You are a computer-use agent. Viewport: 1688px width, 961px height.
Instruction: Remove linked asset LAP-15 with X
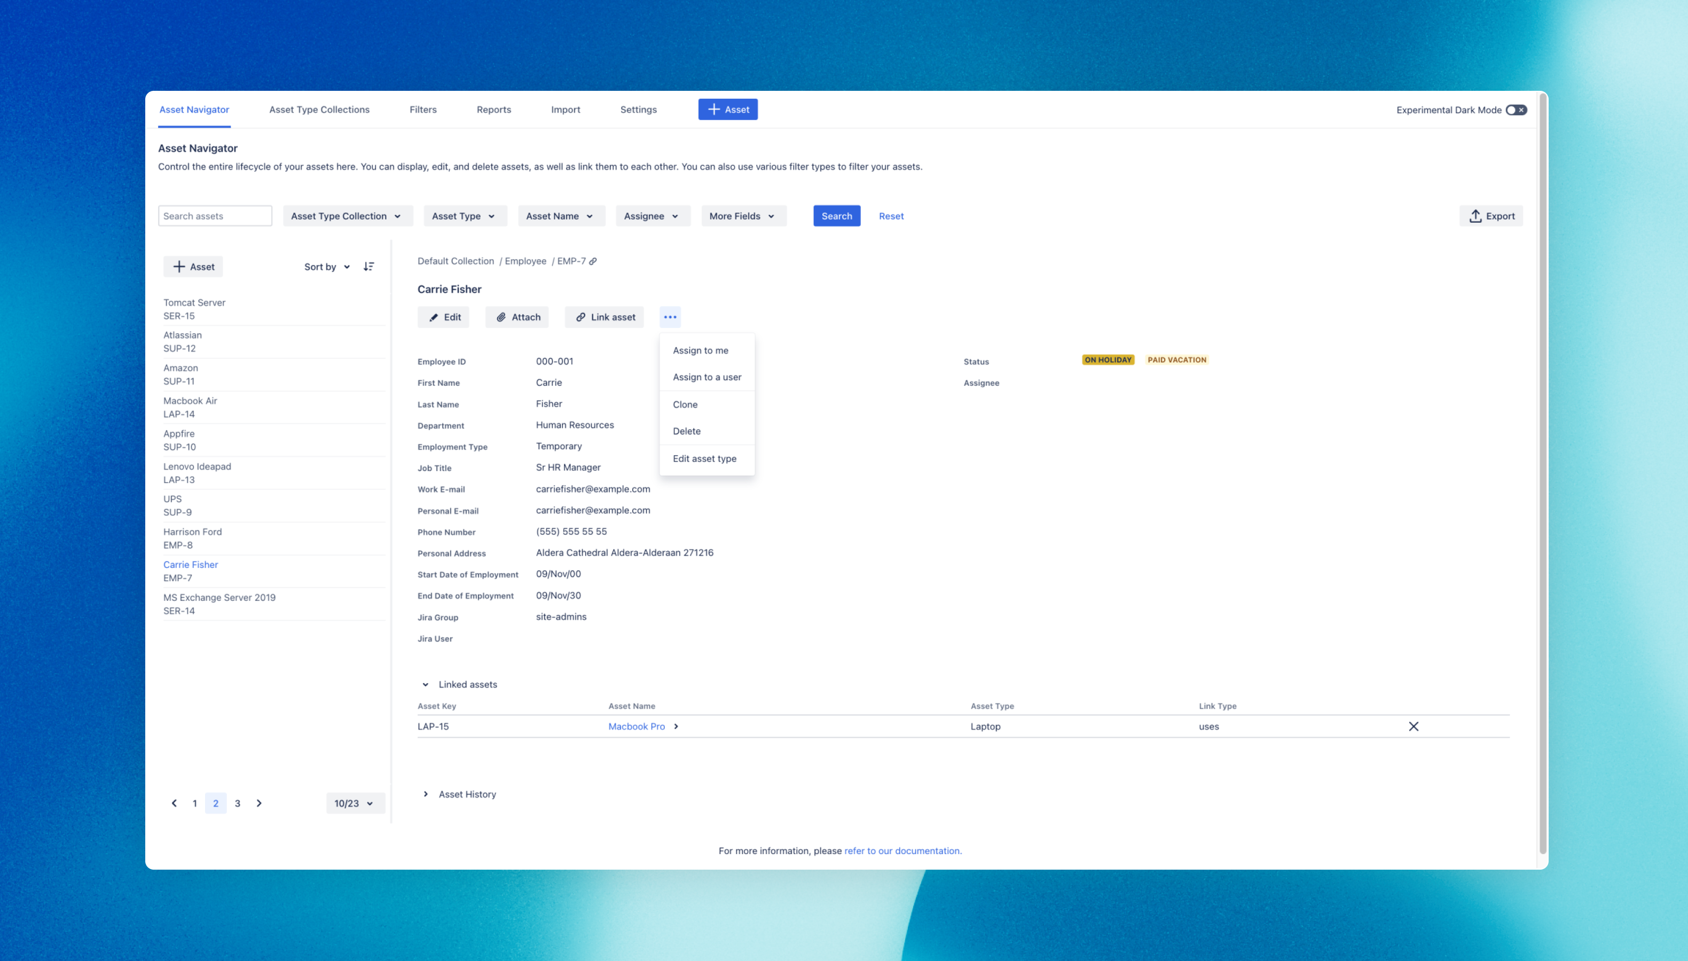tap(1413, 726)
